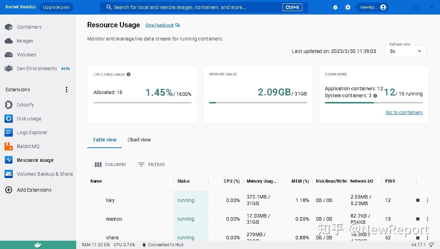Click the Upgrade plan button
Viewport: 440px width, 249px height.
pyautogui.click(x=56, y=7)
